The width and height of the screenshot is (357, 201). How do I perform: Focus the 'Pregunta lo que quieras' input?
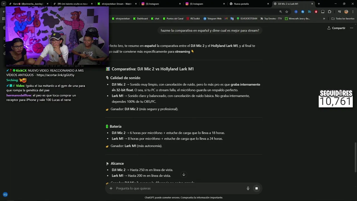(179, 188)
